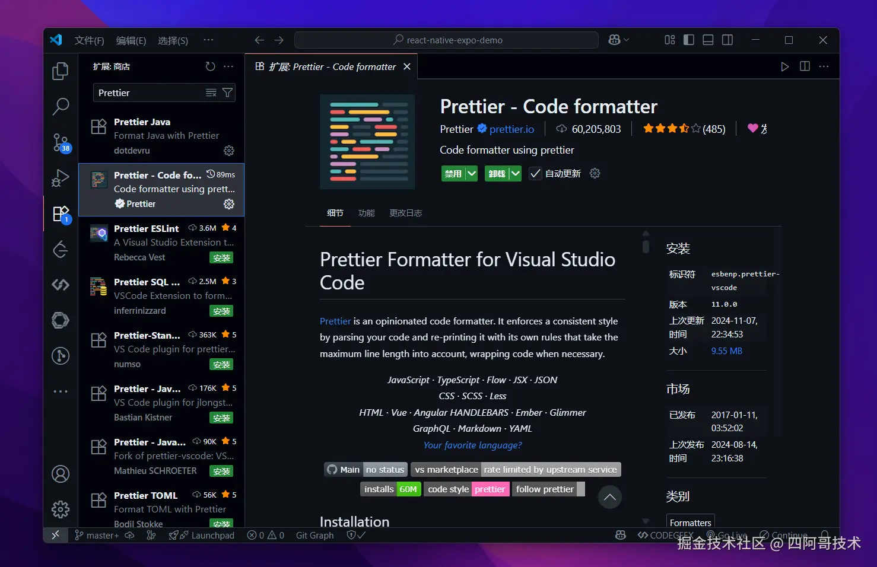Go forward in navigation history
Image resolution: width=877 pixels, height=567 pixels.
(x=279, y=40)
